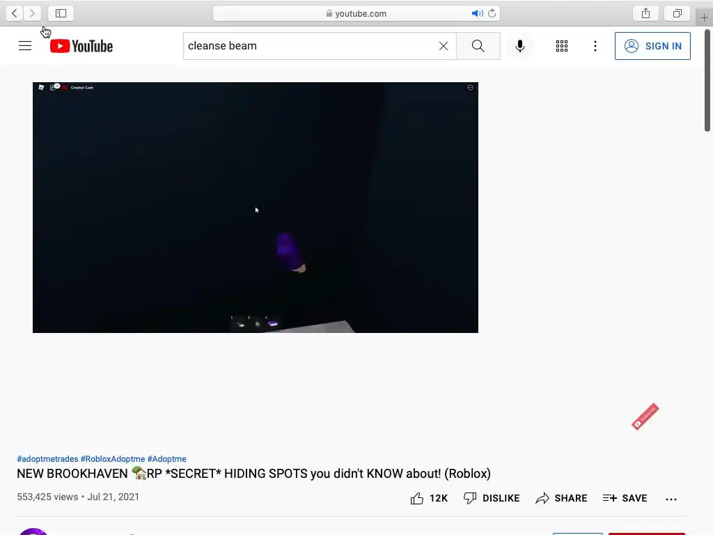Like the video with thumbs up
This screenshot has width=713, height=535.
[429, 499]
